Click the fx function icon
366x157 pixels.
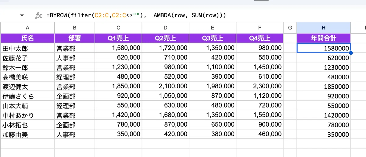pyautogui.click(x=38, y=15)
